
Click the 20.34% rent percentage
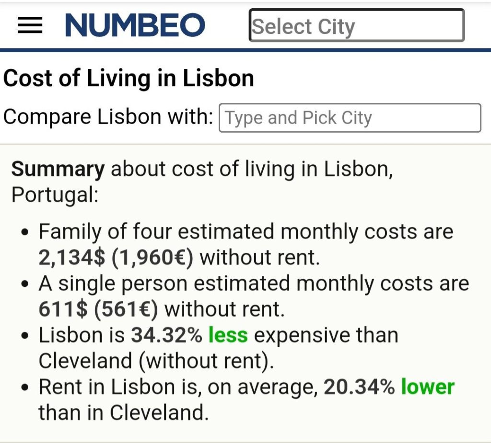click(x=359, y=387)
